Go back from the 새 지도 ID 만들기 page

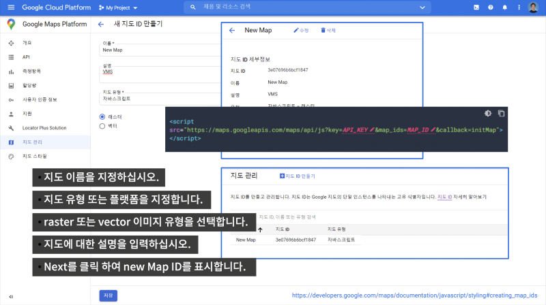tap(101, 24)
